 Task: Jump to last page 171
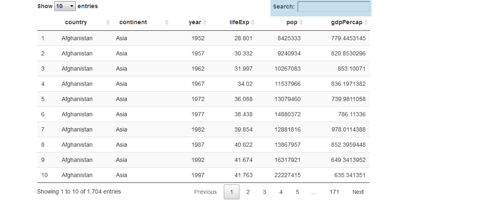pyautogui.click(x=334, y=192)
